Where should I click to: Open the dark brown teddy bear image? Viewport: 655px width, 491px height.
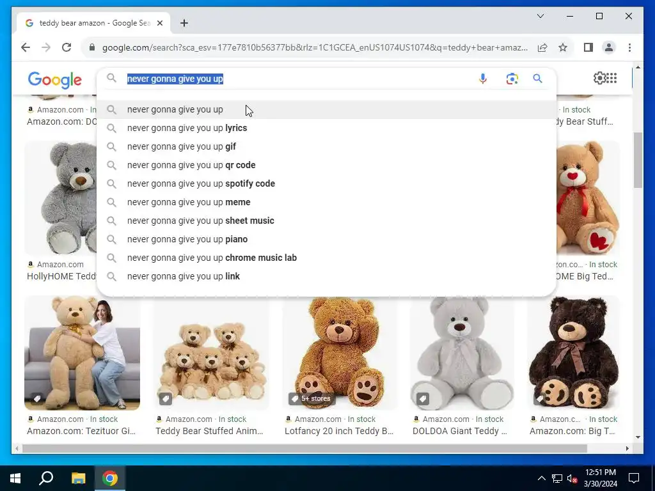[574, 353]
